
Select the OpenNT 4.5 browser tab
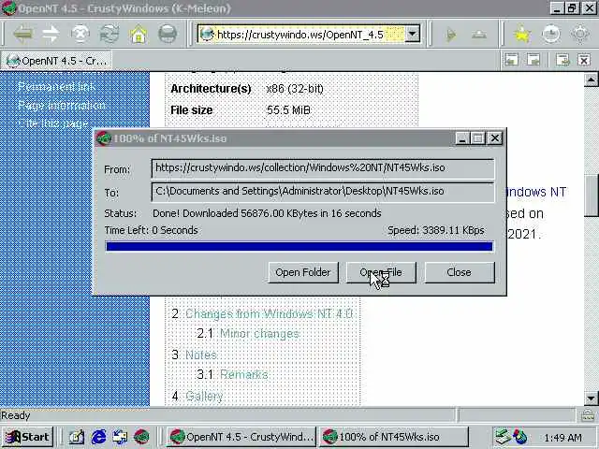click(56, 60)
